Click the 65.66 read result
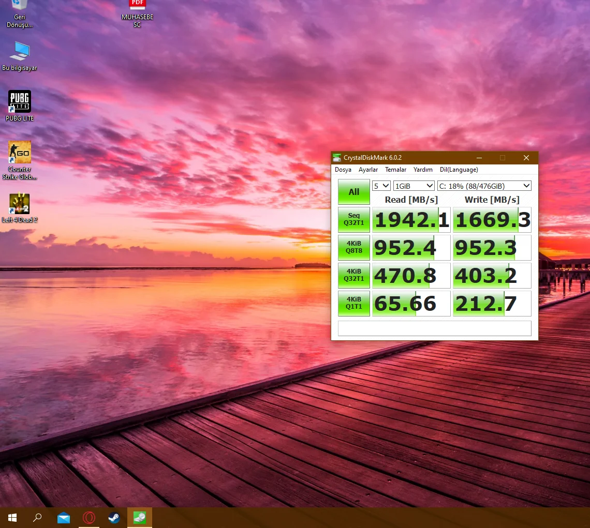The image size is (590, 528). (411, 304)
